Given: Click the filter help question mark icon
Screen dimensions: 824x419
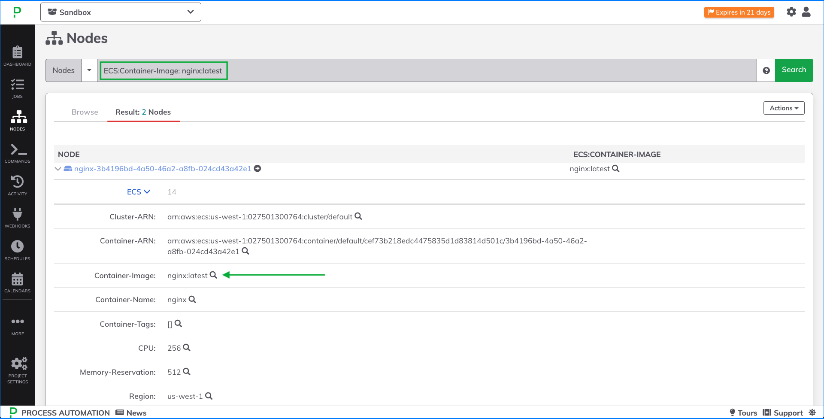Looking at the screenshot, I should tap(766, 70).
